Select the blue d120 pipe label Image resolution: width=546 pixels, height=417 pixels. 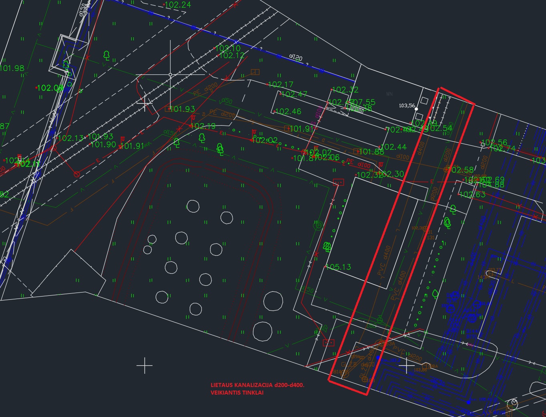(x=296, y=58)
